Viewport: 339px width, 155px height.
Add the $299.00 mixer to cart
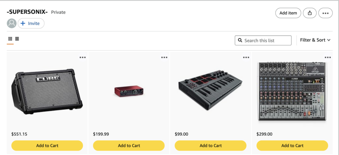[292, 145]
